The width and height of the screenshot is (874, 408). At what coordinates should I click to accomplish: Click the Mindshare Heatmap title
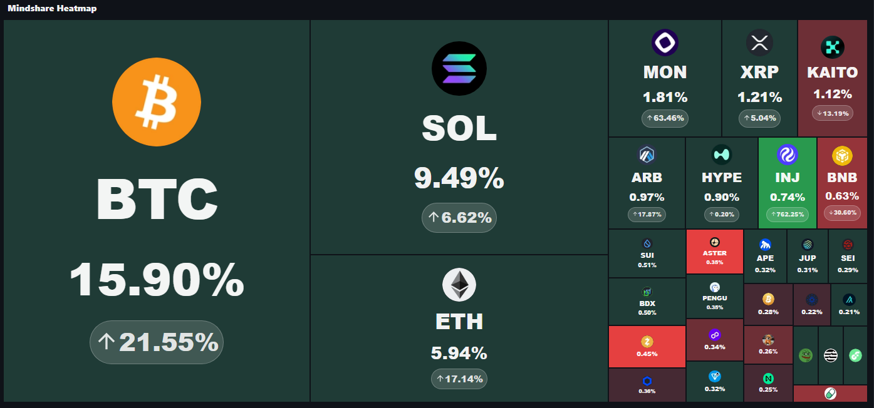coord(52,9)
